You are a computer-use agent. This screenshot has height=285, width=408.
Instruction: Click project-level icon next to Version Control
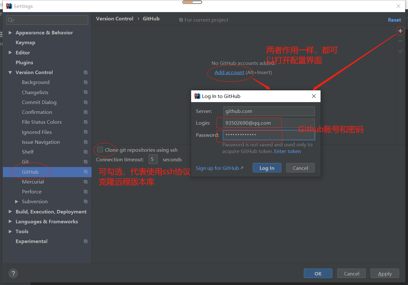point(86,72)
